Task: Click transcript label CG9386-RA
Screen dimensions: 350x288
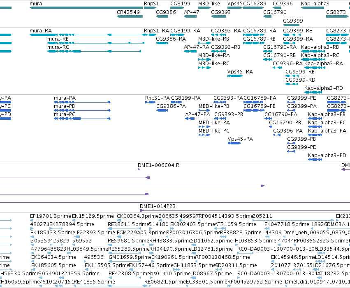Action: tap(171, 39)
